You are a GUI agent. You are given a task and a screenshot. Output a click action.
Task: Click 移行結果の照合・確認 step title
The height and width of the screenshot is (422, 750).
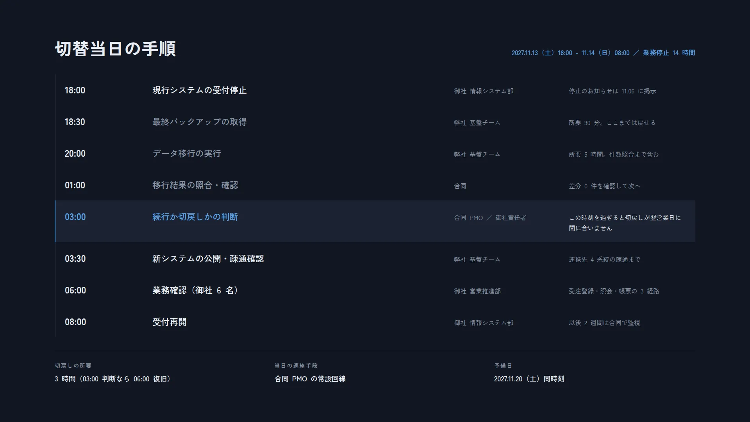tap(195, 185)
